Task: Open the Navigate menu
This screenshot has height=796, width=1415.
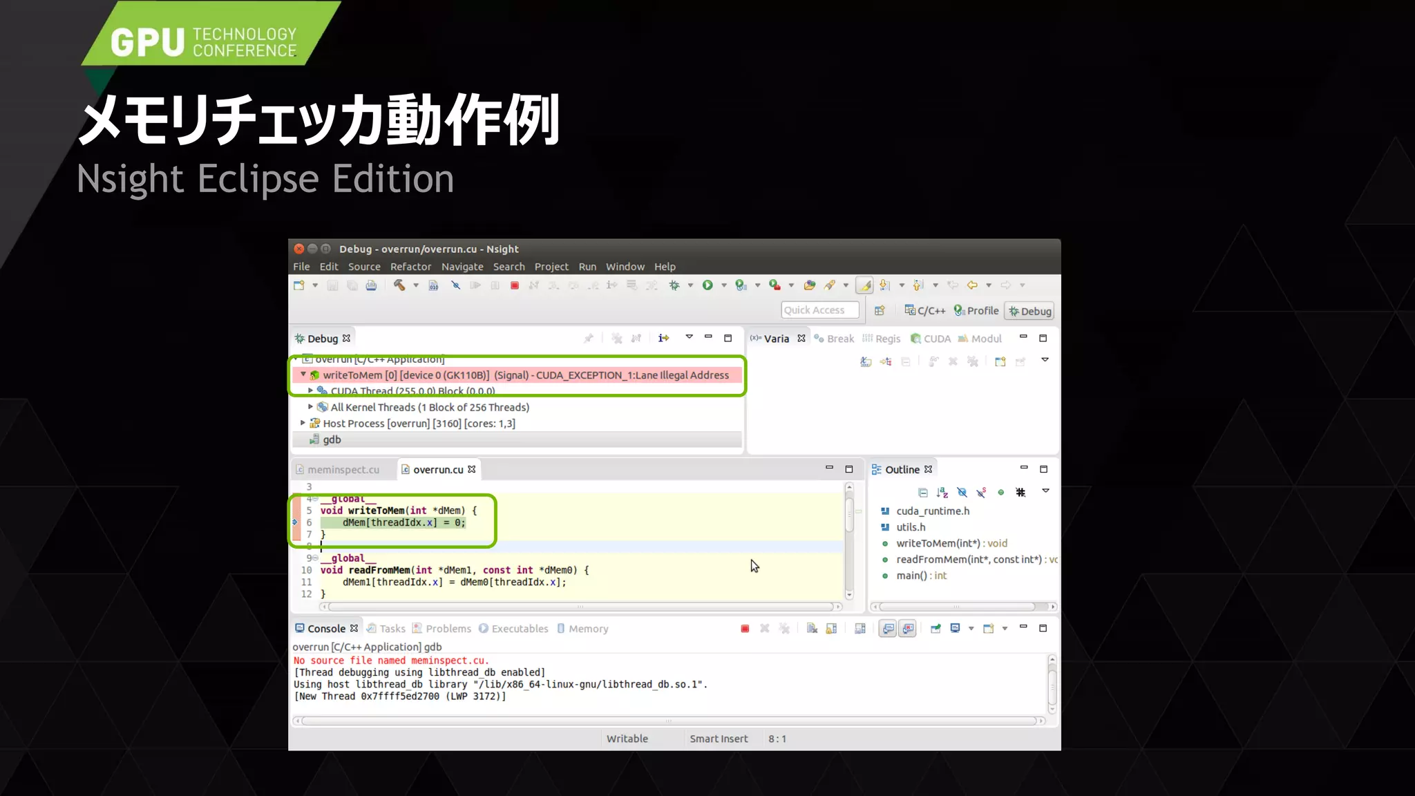Action: tap(462, 267)
